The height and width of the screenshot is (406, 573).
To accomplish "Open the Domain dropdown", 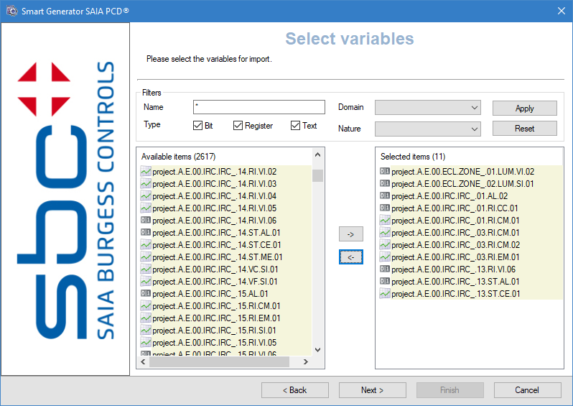I will 427,108.
